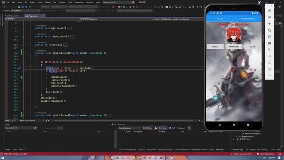Click the red-haired character image on phone
The image size is (284, 160).
[234, 35]
